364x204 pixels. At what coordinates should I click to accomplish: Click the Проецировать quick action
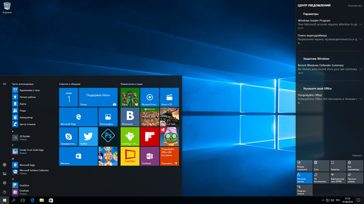pyautogui.click(x=355, y=178)
